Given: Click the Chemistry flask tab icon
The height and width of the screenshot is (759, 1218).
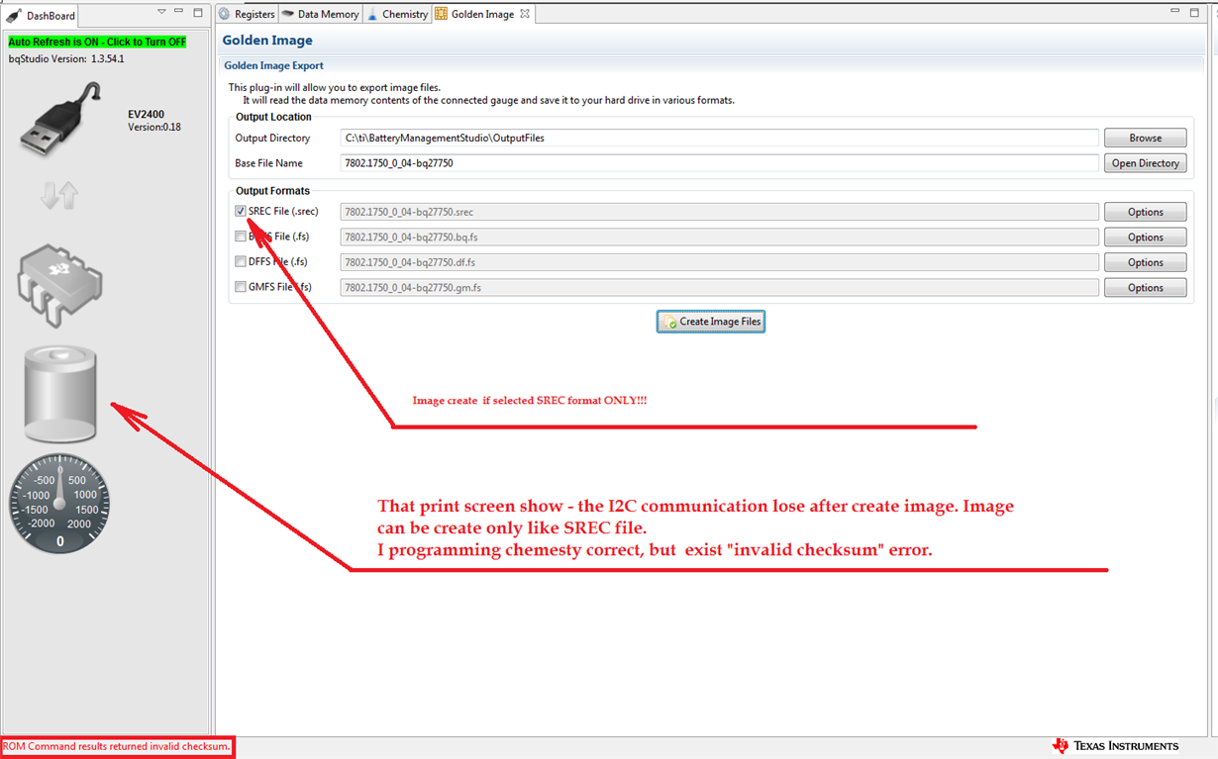Looking at the screenshot, I should click(x=373, y=14).
